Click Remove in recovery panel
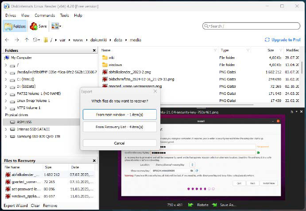Screen dimensions: 306x211 pos(50,206)
